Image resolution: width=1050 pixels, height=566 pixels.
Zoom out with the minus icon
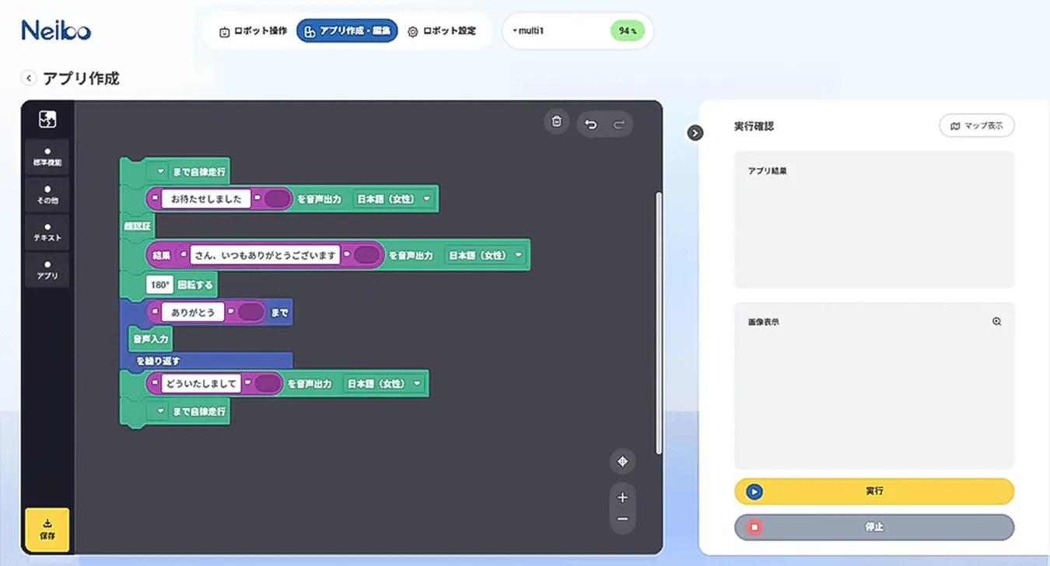(622, 519)
